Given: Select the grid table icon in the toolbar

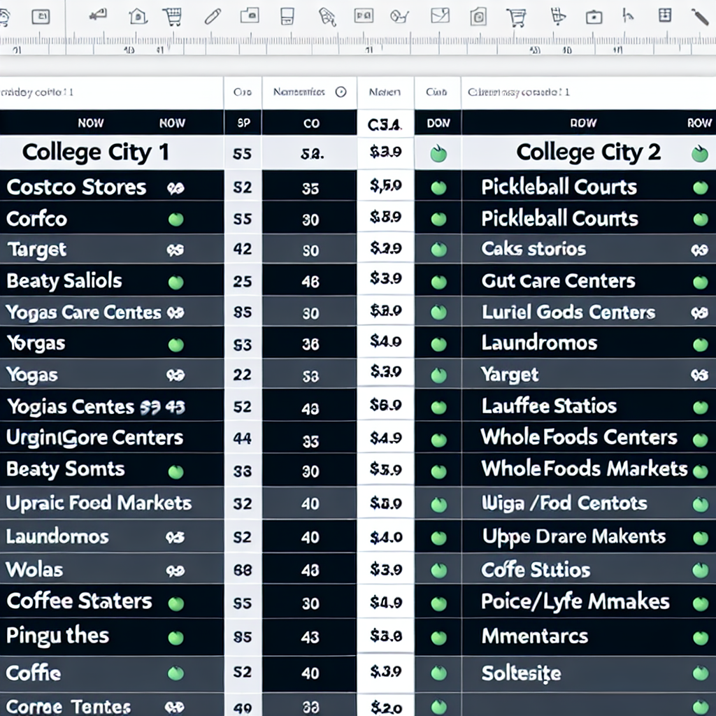Looking at the screenshot, I should [665, 15].
